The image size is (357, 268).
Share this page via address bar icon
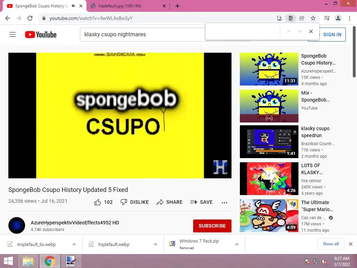click(302, 18)
